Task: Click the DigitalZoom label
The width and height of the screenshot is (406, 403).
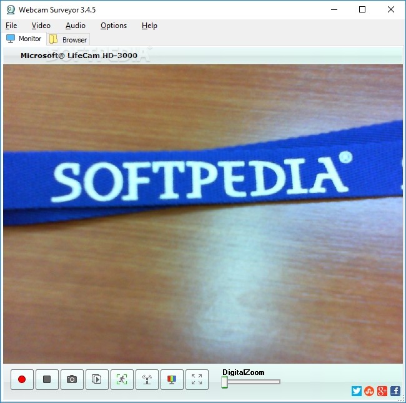Action: [244, 372]
